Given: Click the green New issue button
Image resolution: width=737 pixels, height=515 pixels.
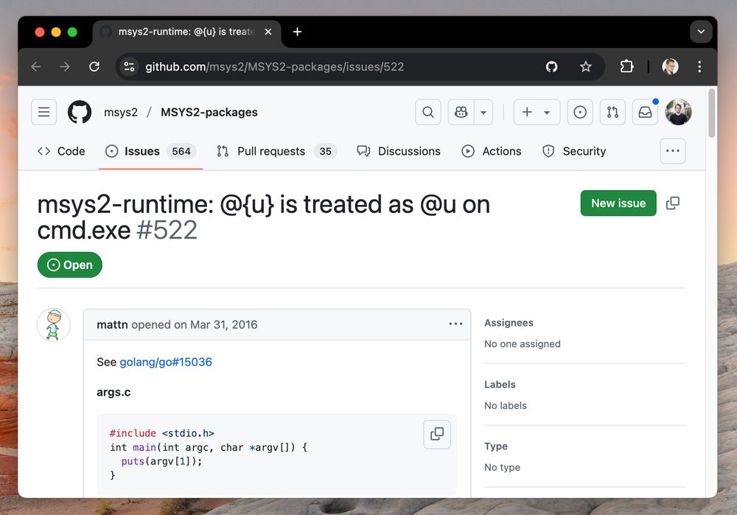Looking at the screenshot, I should tap(618, 203).
